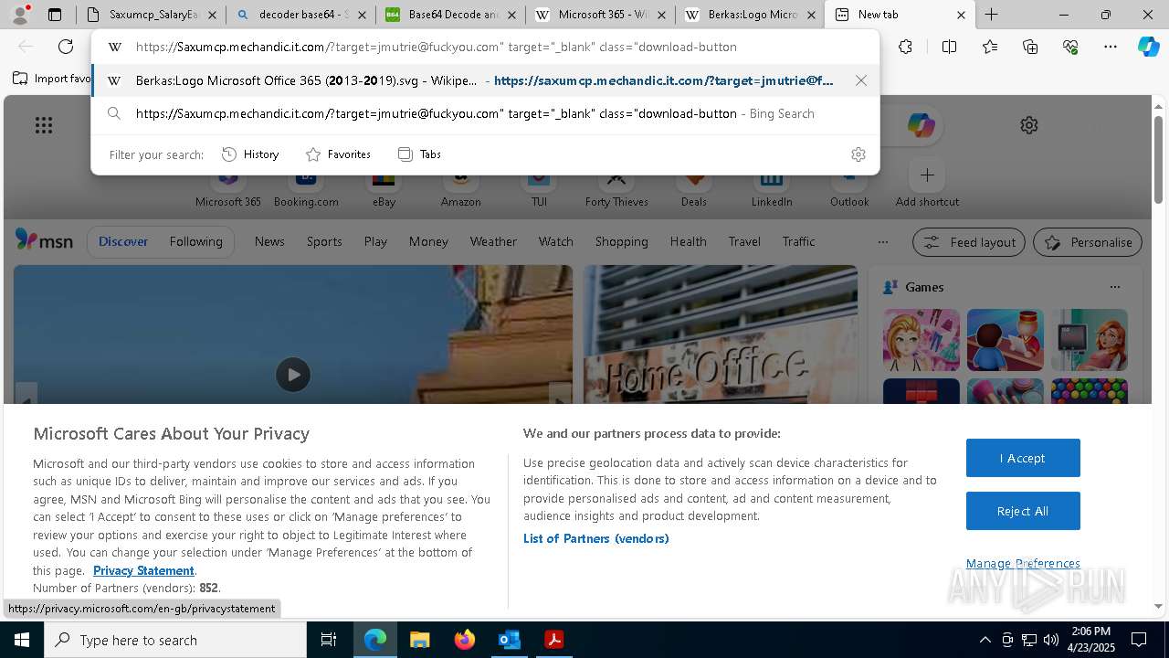This screenshot has width=1169, height=658.
Task: Switch to the decoder base64 tab
Action: pos(301,15)
